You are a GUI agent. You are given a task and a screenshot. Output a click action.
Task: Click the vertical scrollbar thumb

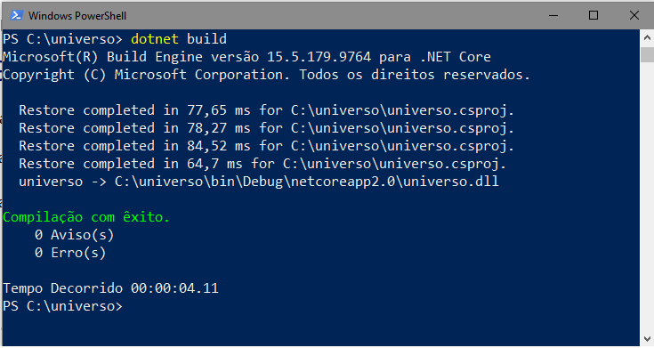[647, 54]
